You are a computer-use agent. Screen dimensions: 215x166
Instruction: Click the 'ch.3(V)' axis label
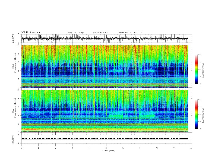pos(13,139)
